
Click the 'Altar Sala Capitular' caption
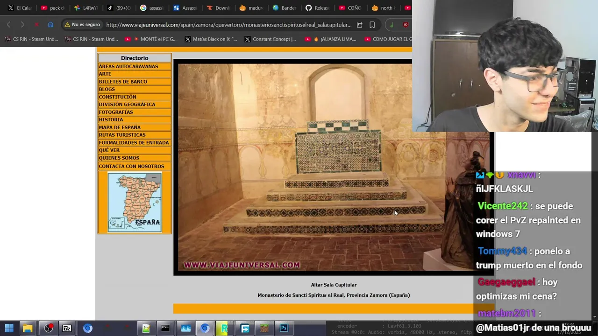pyautogui.click(x=334, y=285)
